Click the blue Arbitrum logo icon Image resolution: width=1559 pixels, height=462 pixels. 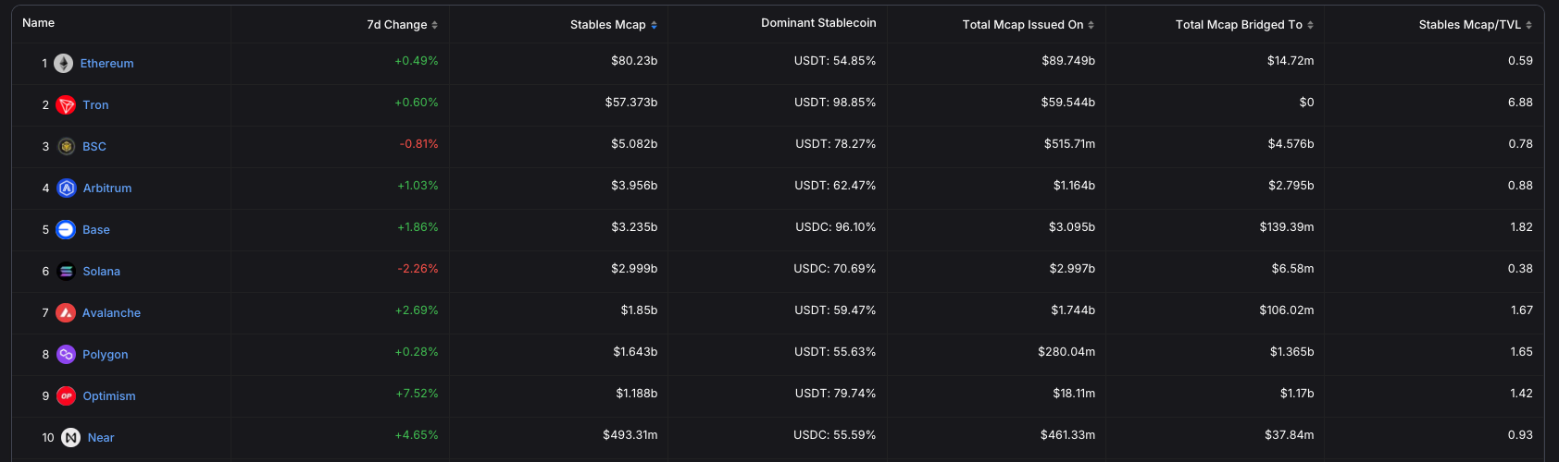pyautogui.click(x=66, y=188)
